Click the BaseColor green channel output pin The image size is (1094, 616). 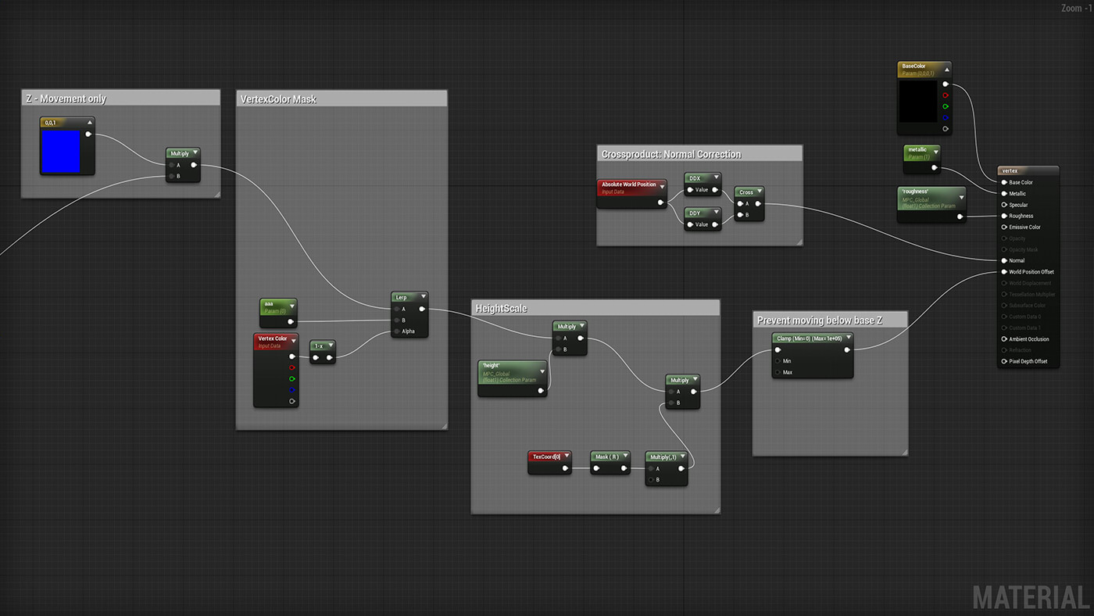pos(946,106)
